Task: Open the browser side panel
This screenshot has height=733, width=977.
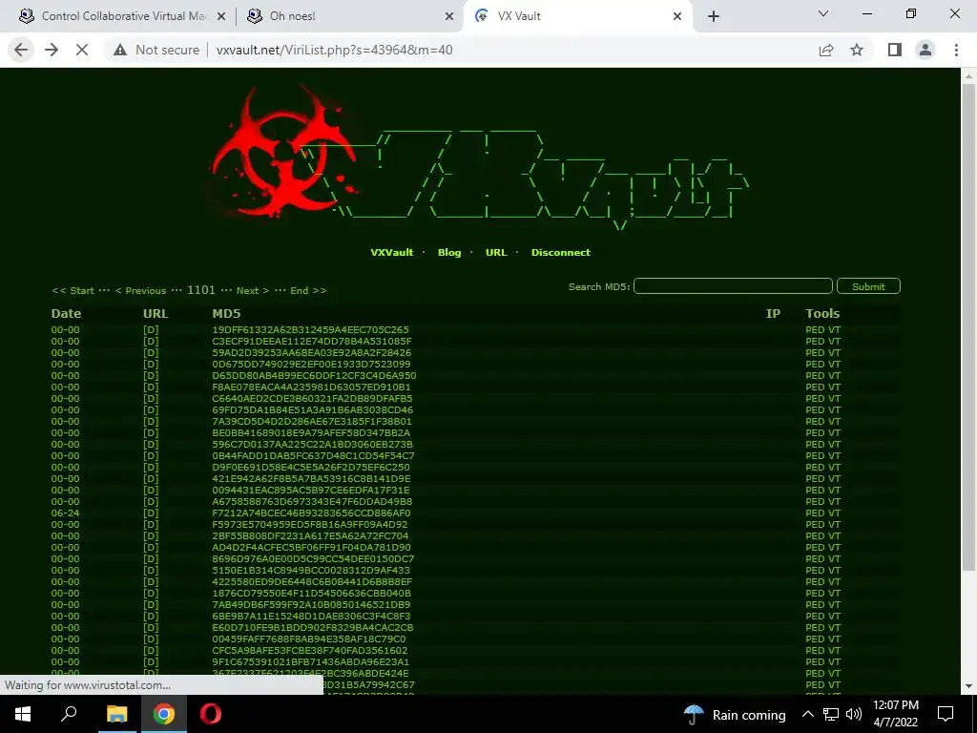Action: tap(895, 50)
